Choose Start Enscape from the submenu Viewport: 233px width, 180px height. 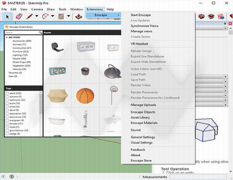pos(141,15)
